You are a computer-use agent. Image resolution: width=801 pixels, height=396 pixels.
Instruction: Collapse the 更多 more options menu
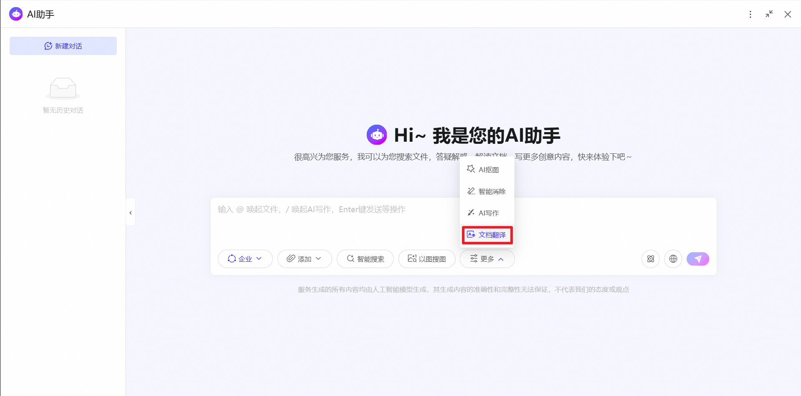click(487, 259)
